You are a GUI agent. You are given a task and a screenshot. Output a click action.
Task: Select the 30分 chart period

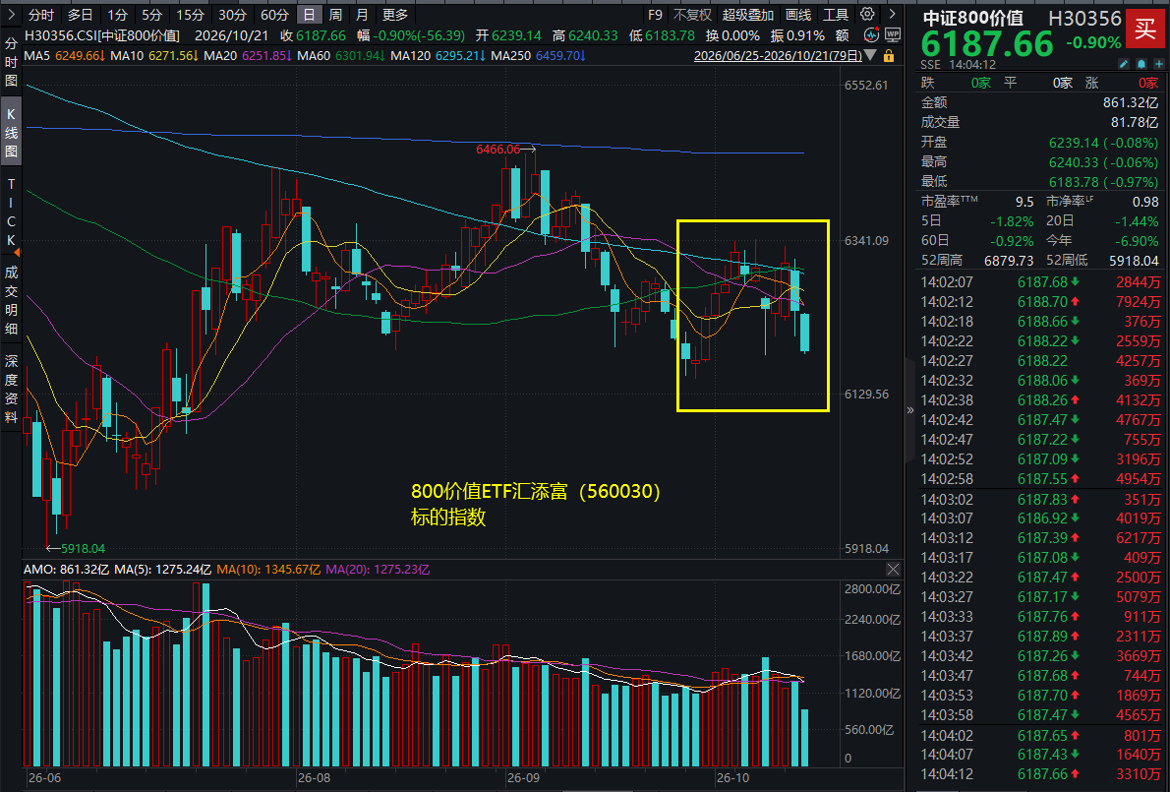point(232,15)
